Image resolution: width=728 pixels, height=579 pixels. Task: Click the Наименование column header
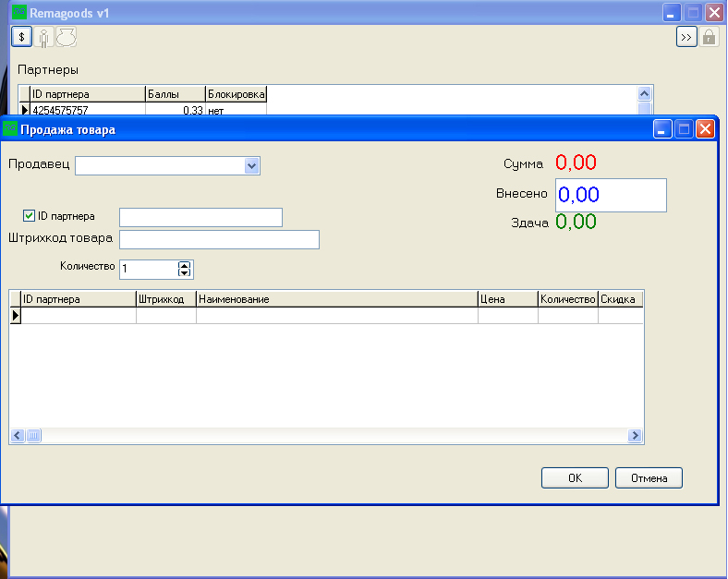pyautogui.click(x=336, y=299)
